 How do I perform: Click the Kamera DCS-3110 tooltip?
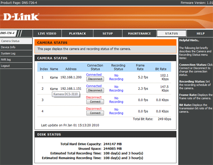pyautogui.click(x=66, y=94)
